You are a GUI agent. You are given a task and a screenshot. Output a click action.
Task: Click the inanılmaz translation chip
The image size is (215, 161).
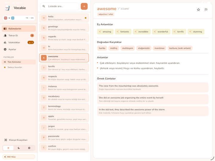(x=159, y=48)
